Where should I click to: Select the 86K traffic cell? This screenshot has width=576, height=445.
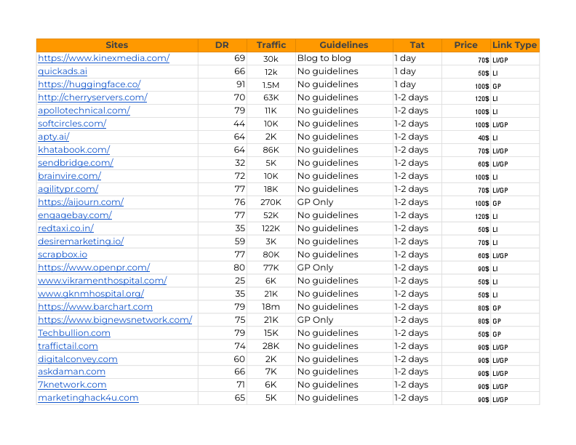[x=271, y=150]
